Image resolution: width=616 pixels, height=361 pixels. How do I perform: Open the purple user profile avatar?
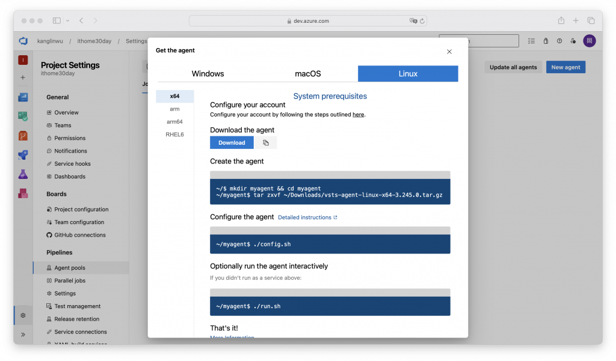click(590, 41)
